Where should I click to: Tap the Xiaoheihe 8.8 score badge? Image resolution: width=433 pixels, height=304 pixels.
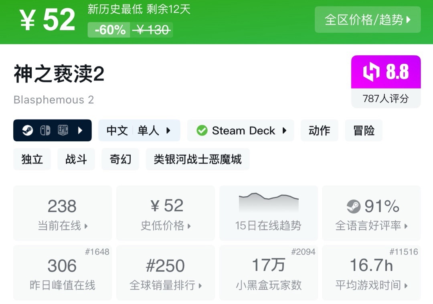(x=386, y=72)
